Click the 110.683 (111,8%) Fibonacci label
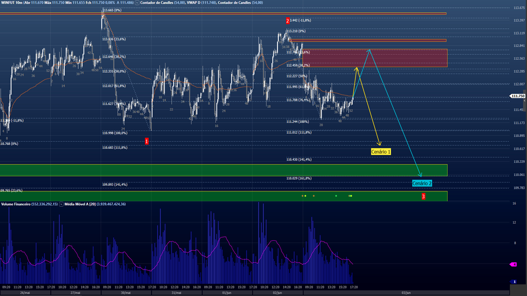The image size is (527, 296). click(x=115, y=148)
